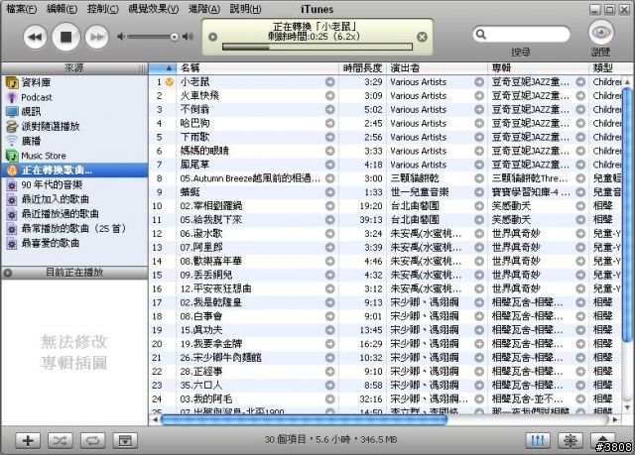Open the search magnifier options

pyautogui.click(x=480, y=34)
